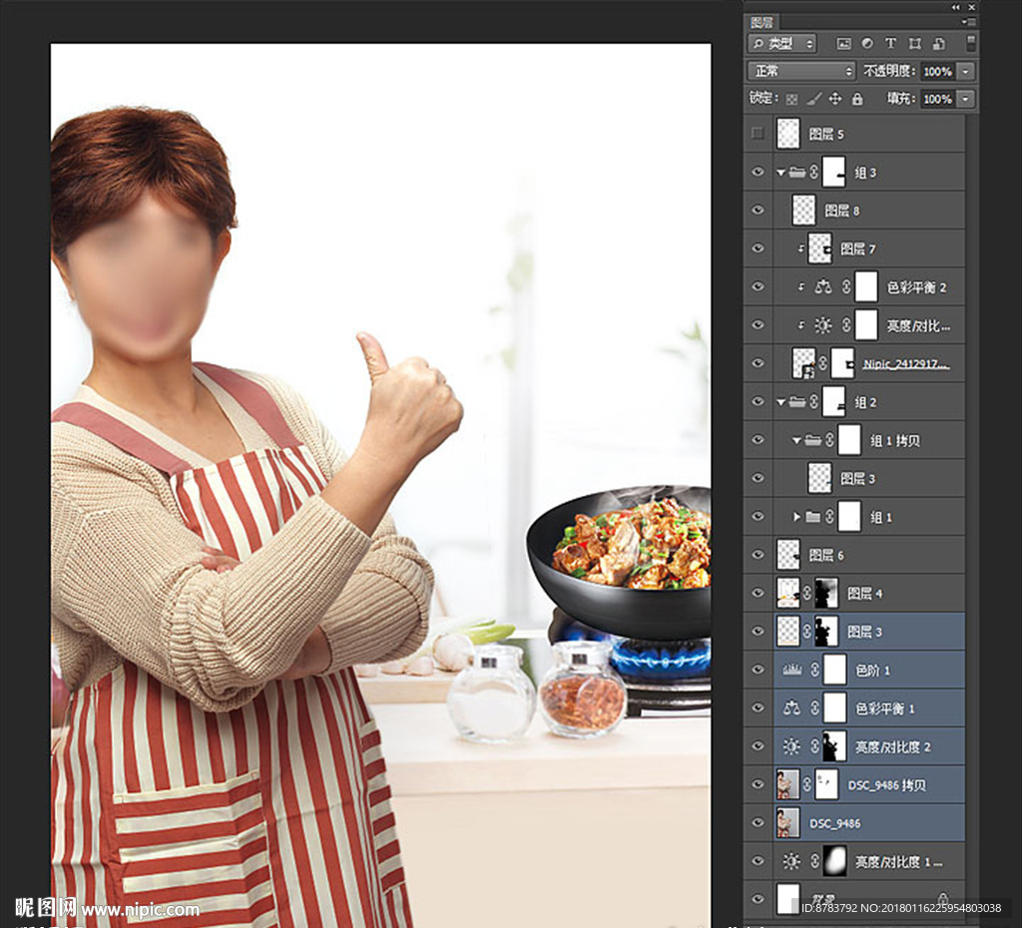
Task: Select layer named 图层 8
Action: (842, 211)
